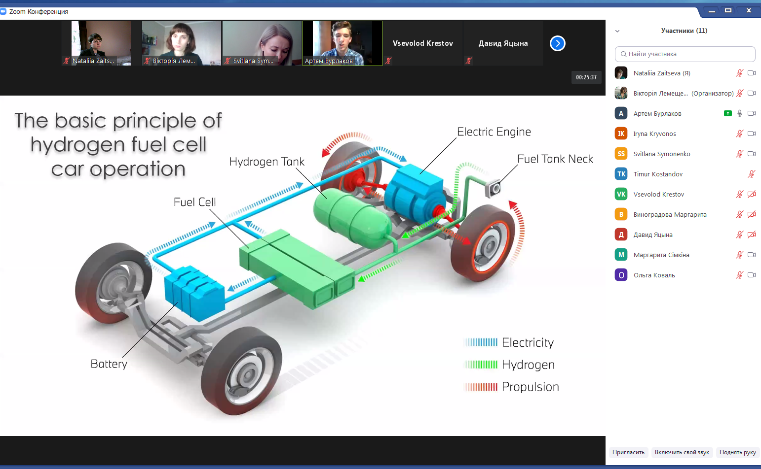
Task: Click the muted mic icon for Виноградова Маргарита
Action: 739,214
